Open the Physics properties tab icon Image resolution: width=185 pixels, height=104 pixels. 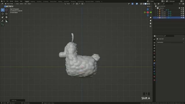(154, 69)
